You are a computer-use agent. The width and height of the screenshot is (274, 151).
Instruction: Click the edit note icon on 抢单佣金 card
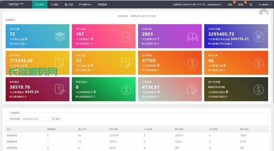click(x=60, y=89)
